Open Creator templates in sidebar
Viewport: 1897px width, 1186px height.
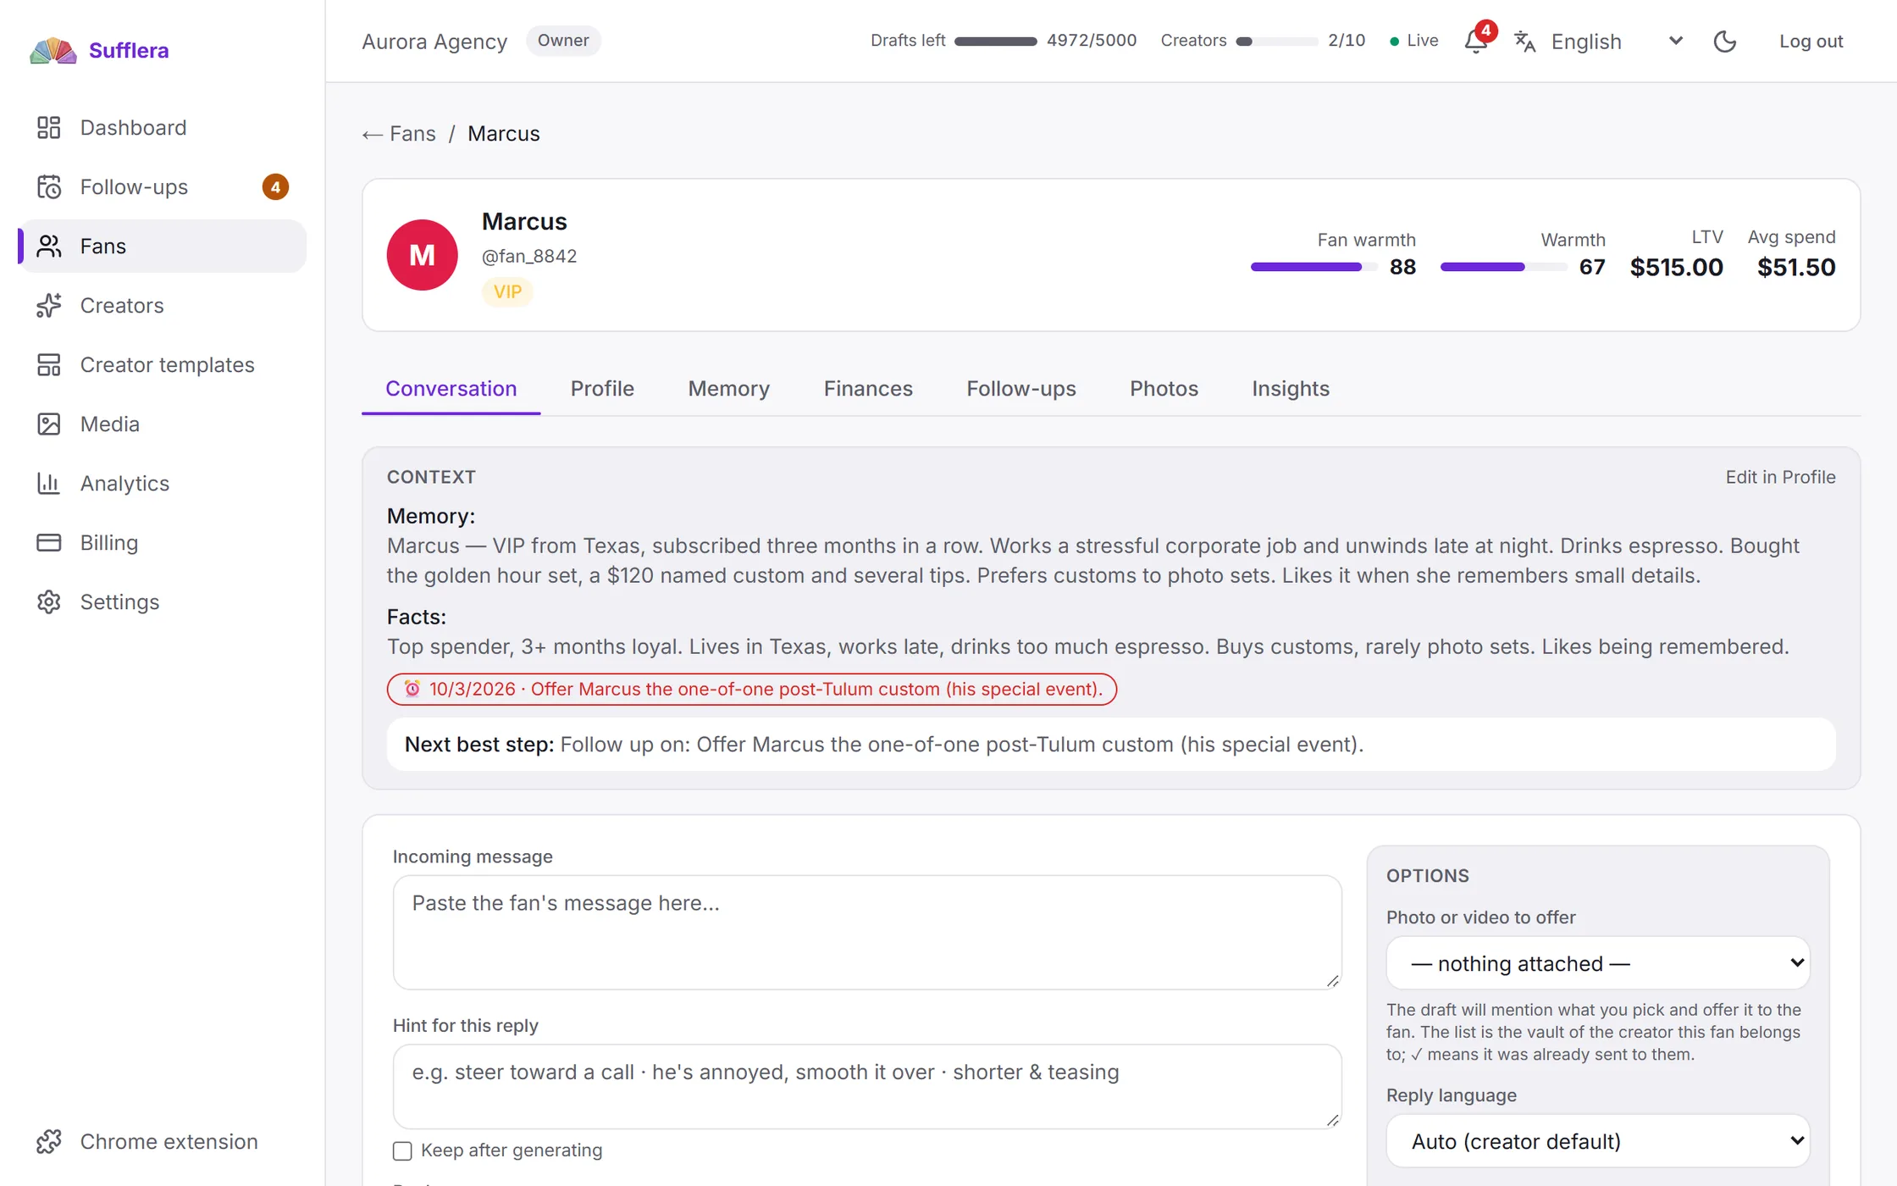coord(163,365)
